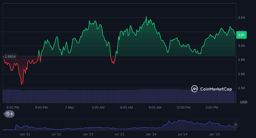
Task: Click Jul '24 in the navigator timeline
Action: [x=182, y=134]
